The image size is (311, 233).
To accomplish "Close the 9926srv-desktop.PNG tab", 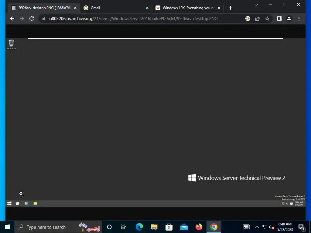I will tap(75, 8).
